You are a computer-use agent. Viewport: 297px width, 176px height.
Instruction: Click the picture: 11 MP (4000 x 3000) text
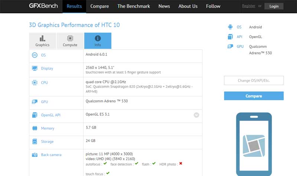tap(109, 154)
